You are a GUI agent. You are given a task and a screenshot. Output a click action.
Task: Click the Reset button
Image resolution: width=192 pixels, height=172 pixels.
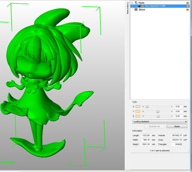(x=177, y=126)
